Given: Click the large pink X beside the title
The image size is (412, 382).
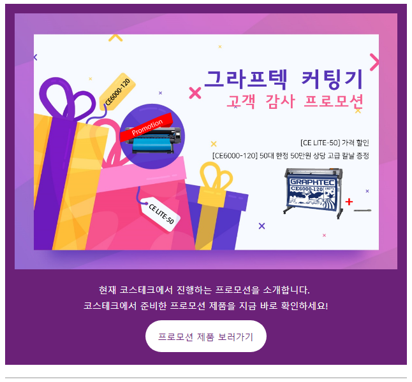Looking at the screenshot, I should click(195, 93).
